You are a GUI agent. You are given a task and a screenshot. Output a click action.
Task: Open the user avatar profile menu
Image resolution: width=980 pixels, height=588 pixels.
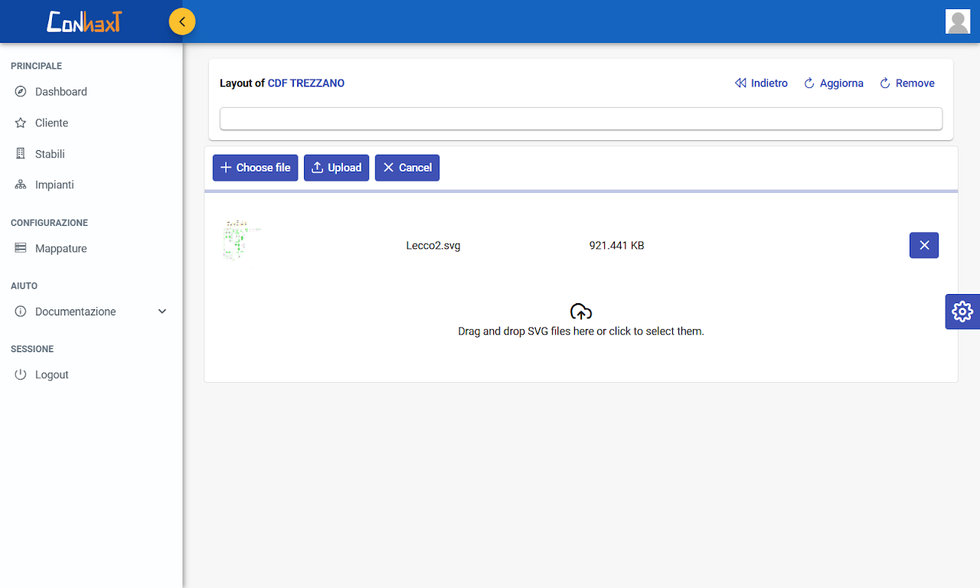pyautogui.click(x=958, y=21)
